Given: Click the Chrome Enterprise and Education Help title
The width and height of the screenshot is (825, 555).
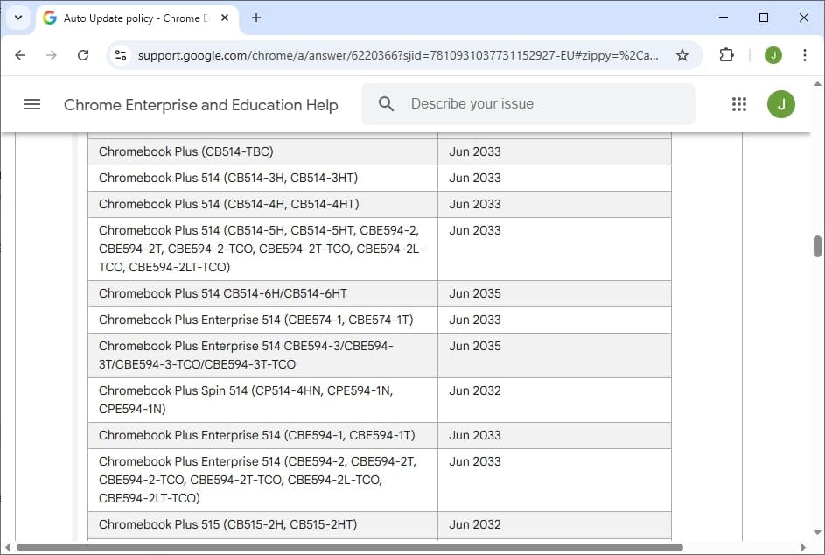Looking at the screenshot, I should pos(200,105).
